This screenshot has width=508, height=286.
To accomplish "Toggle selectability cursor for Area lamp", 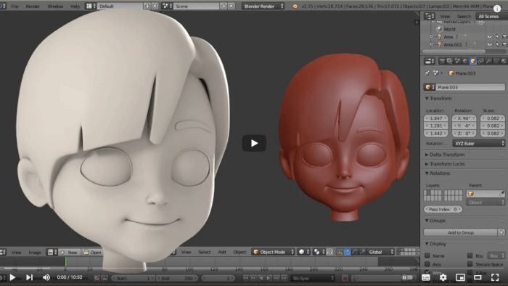I will pos(497,37).
